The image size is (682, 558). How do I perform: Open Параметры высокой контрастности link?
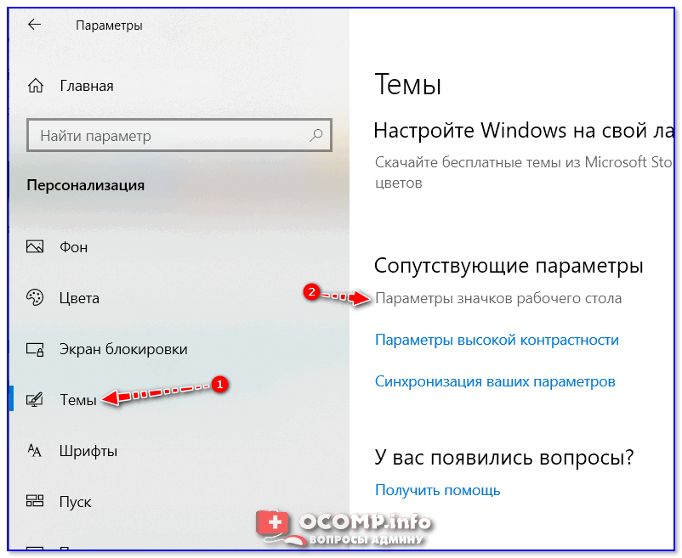coord(497,340)
